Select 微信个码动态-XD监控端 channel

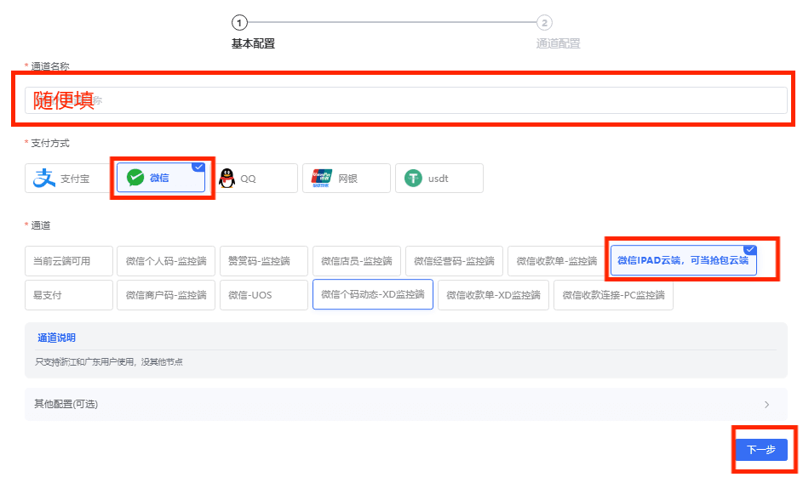coord(373,294)
